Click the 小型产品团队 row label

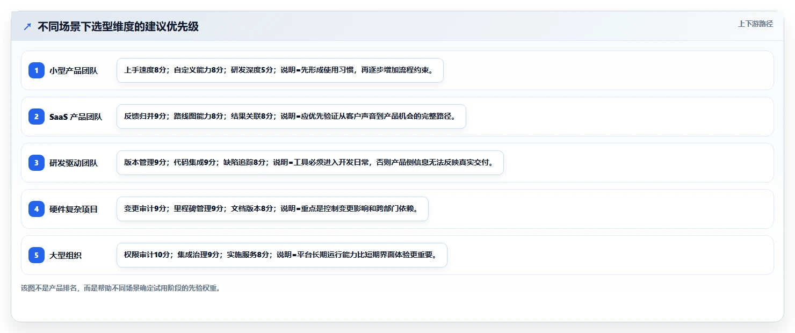tap(74, 70)
